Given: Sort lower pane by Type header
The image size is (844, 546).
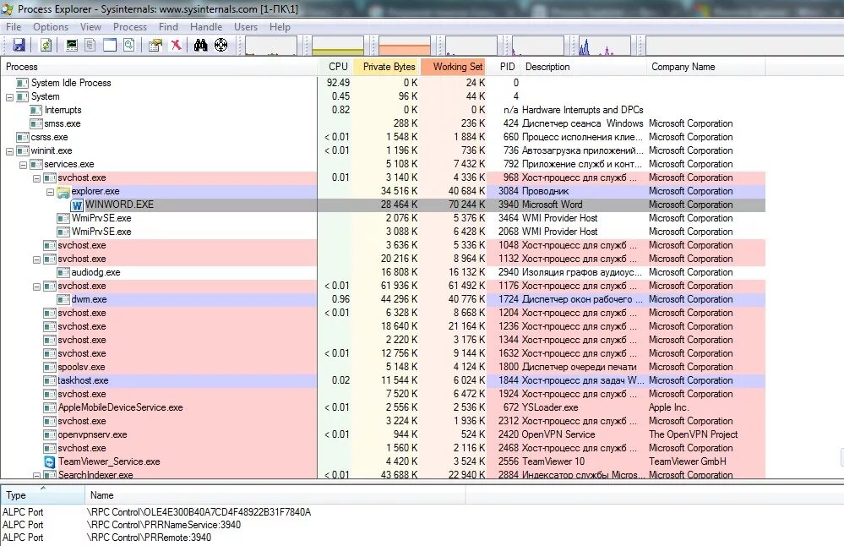Looking at the screenshot, I should pyautogui.click(x=42, y=495).
